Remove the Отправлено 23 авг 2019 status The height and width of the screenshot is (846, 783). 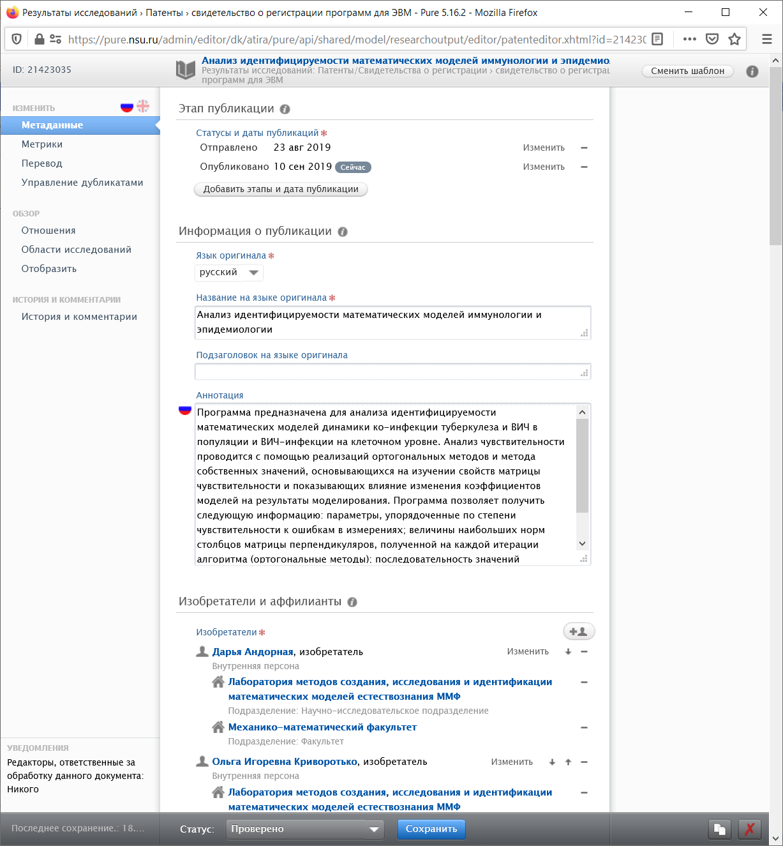pyautogui.click(x=584, y=147)
